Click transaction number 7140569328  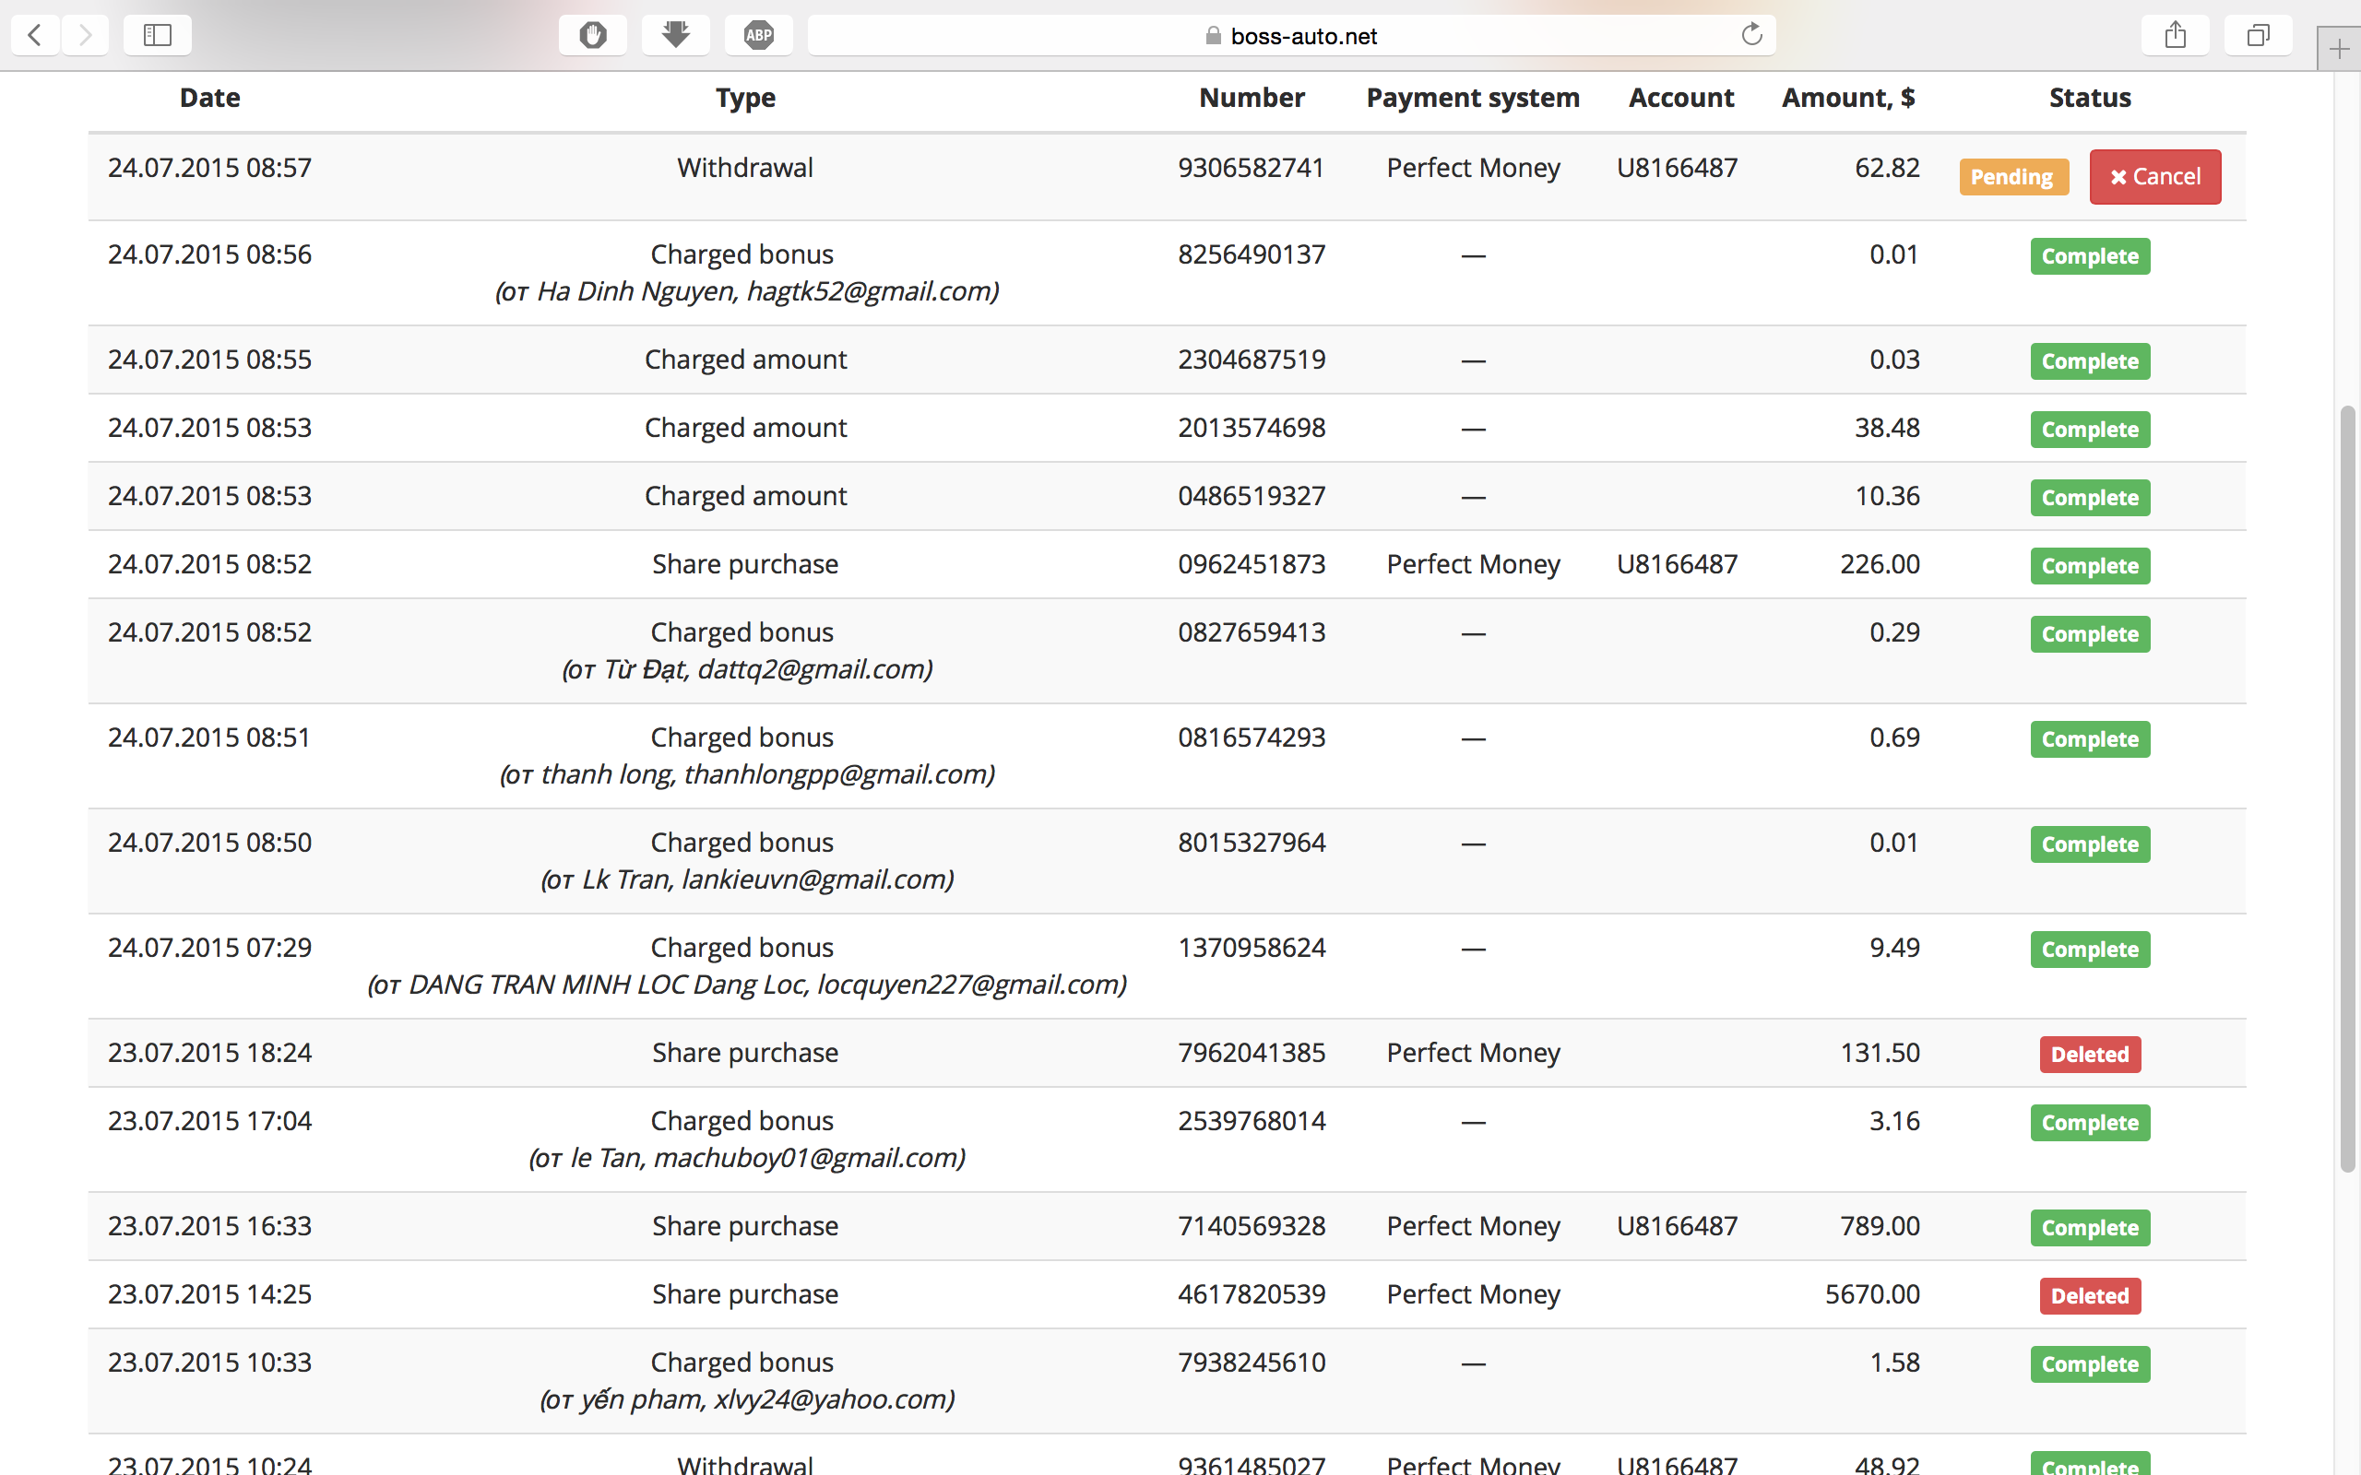coord(1251,1226)
